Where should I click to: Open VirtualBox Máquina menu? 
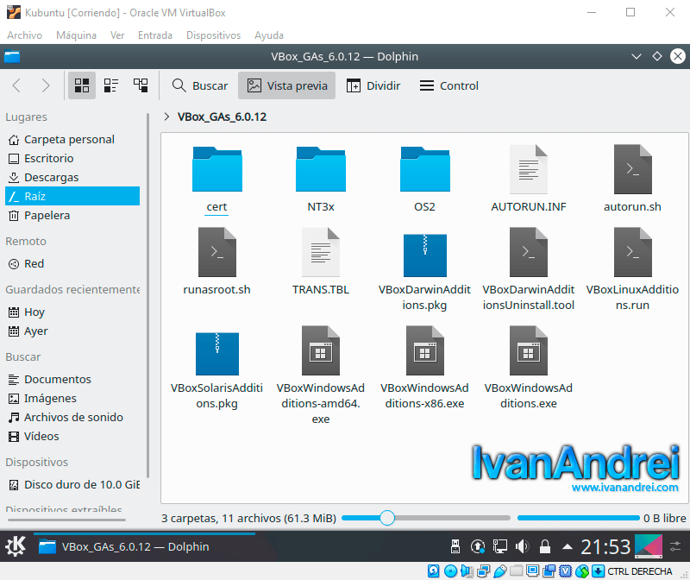click(x=76, y=35)
